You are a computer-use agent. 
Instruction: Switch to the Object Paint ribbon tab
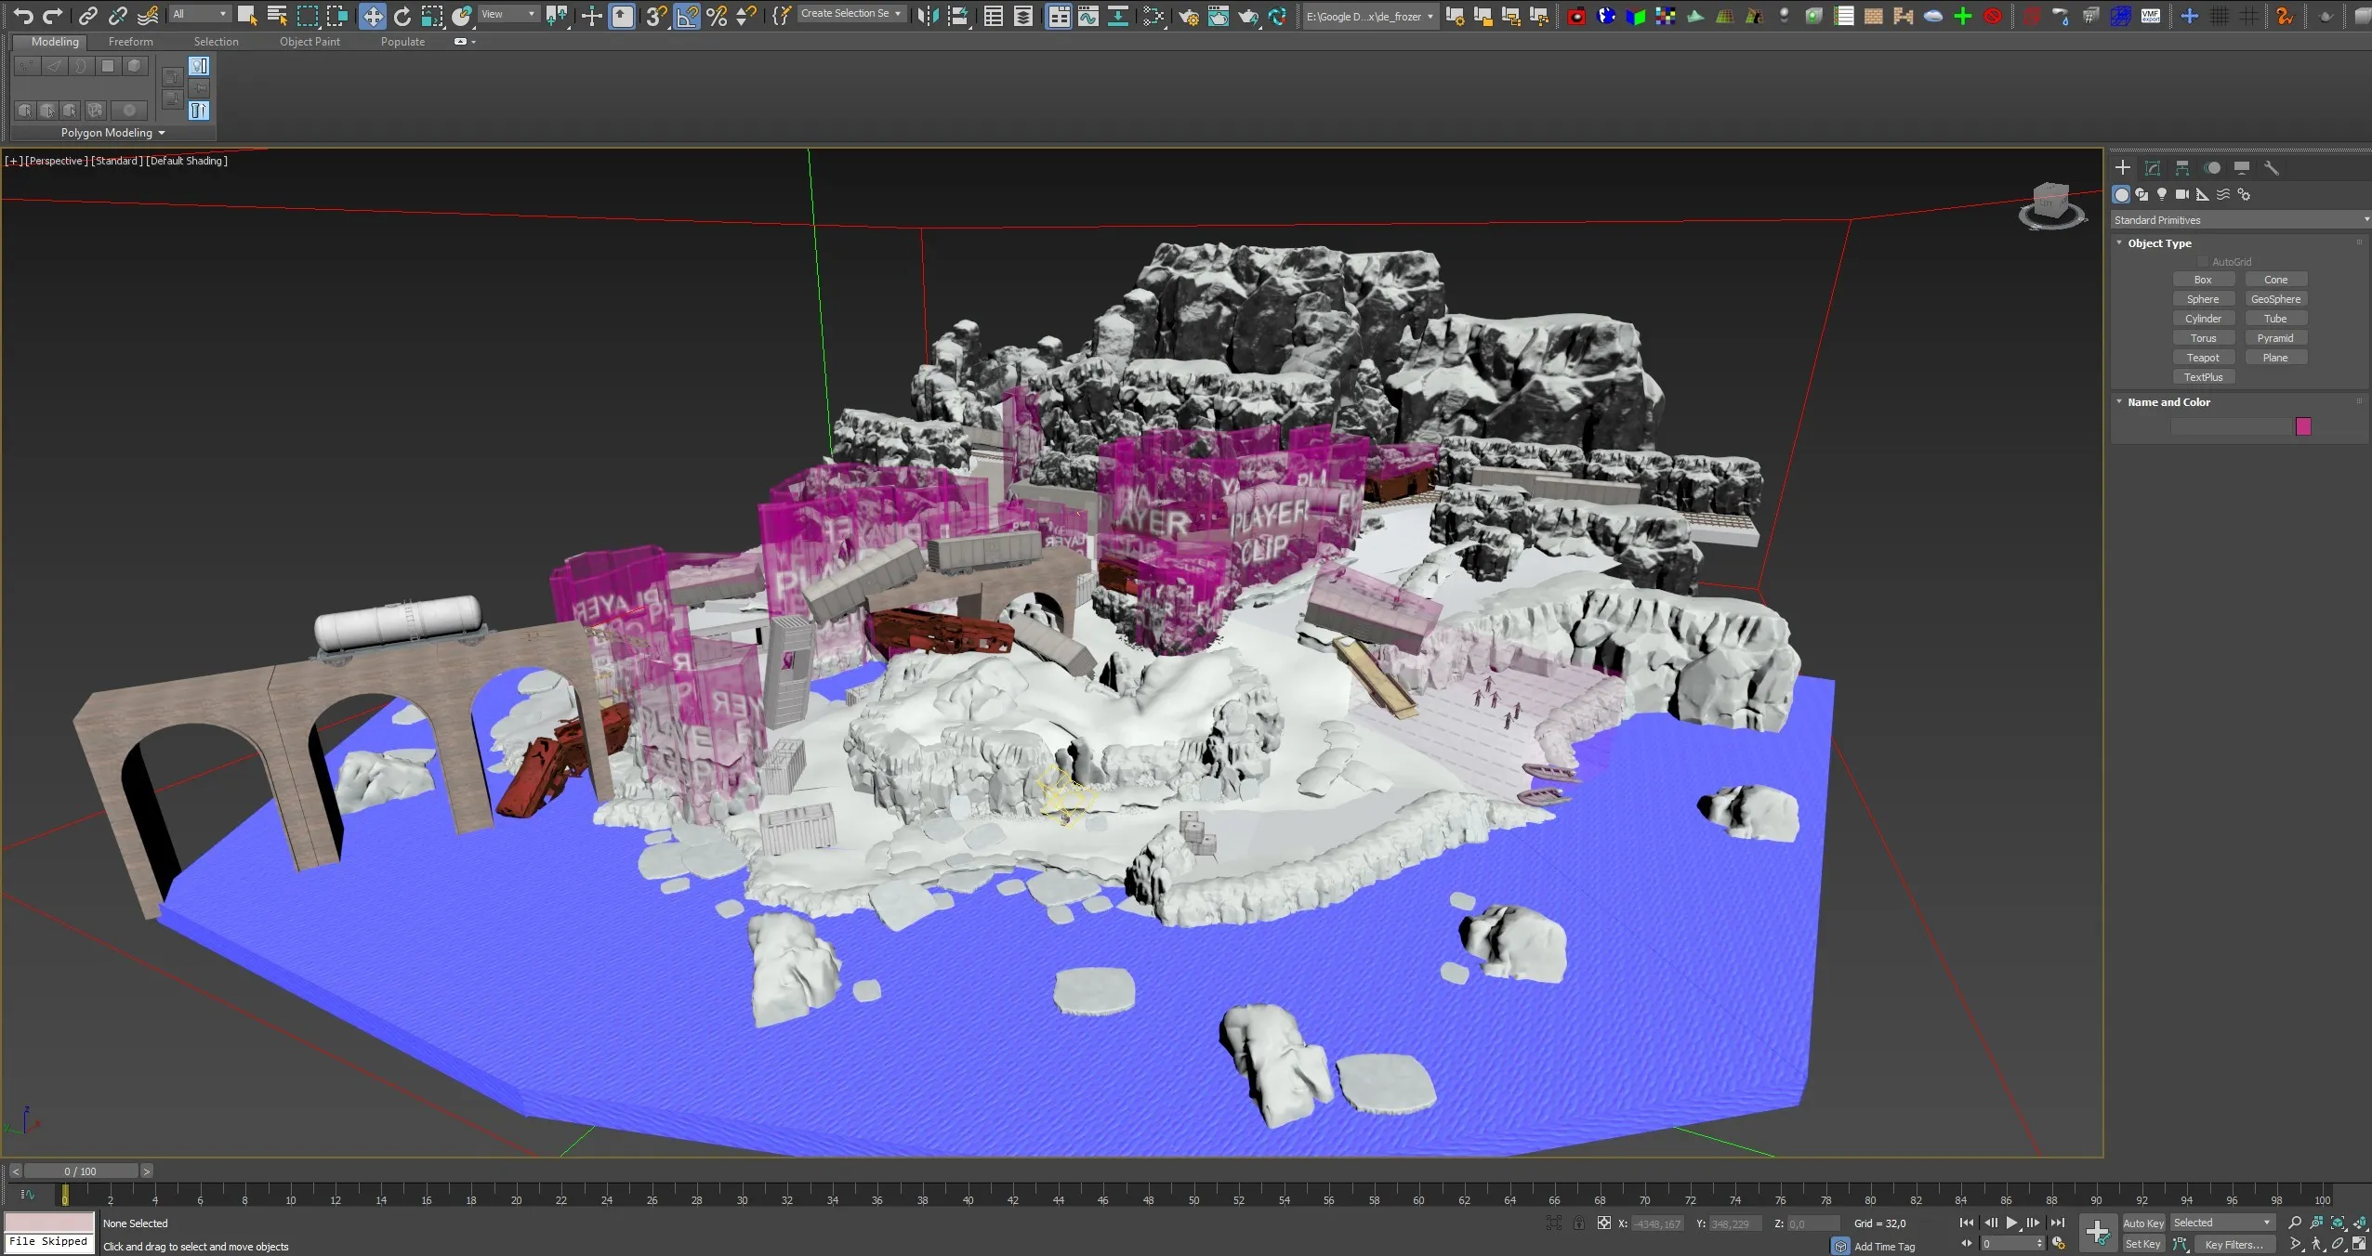(310, 42)
